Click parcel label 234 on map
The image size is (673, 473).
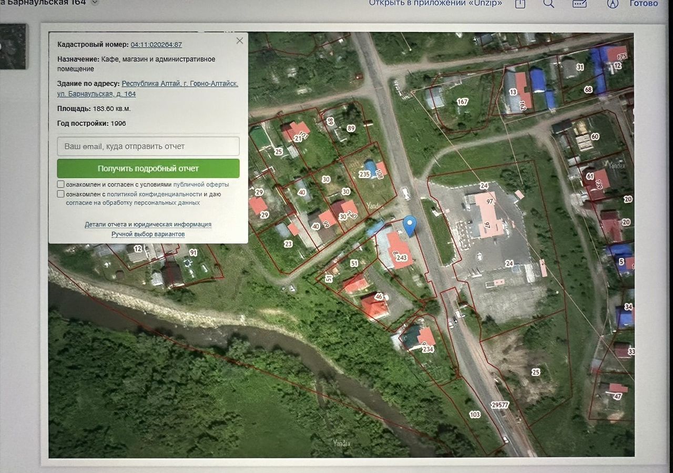point(428,349)
